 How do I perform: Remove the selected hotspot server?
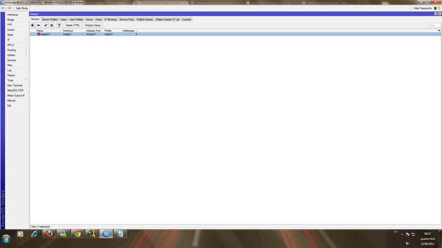38,25
